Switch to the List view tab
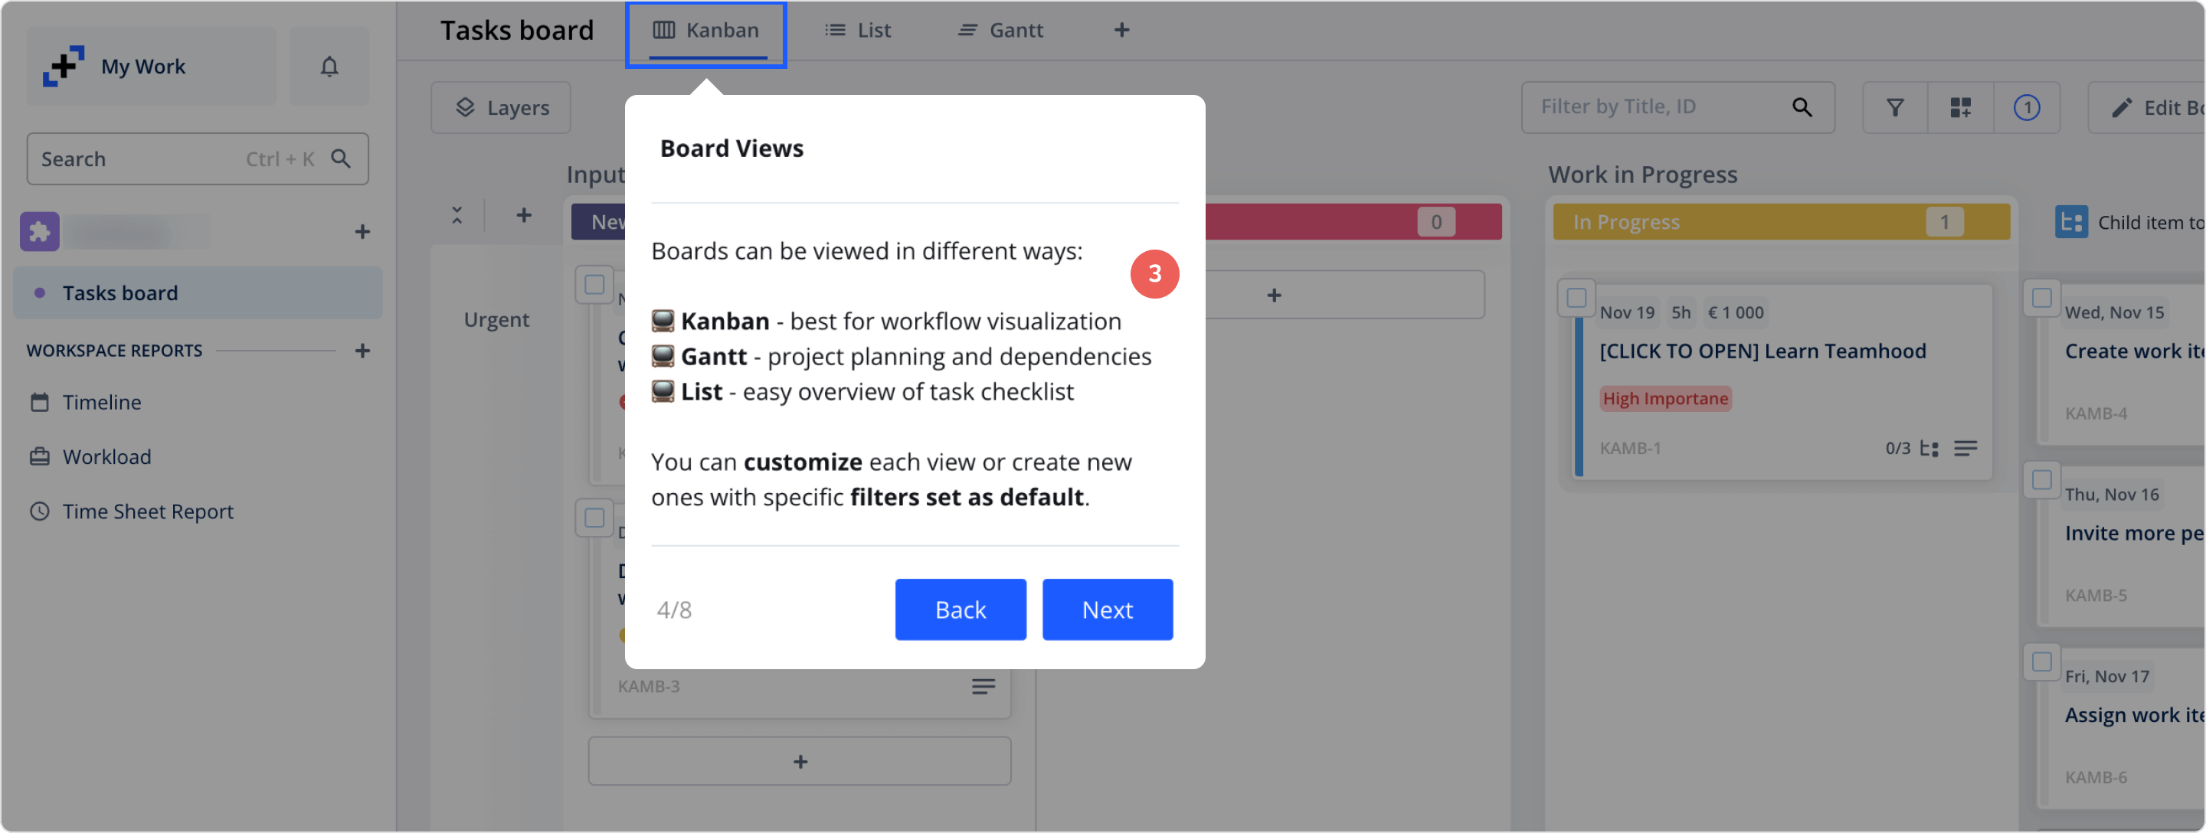This screenshot has height=833, width=2206. tap(857, 30)
